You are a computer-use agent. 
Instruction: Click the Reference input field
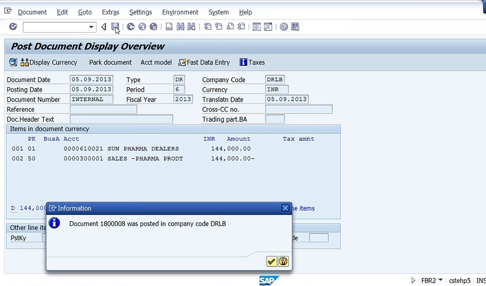click(103, 109)
